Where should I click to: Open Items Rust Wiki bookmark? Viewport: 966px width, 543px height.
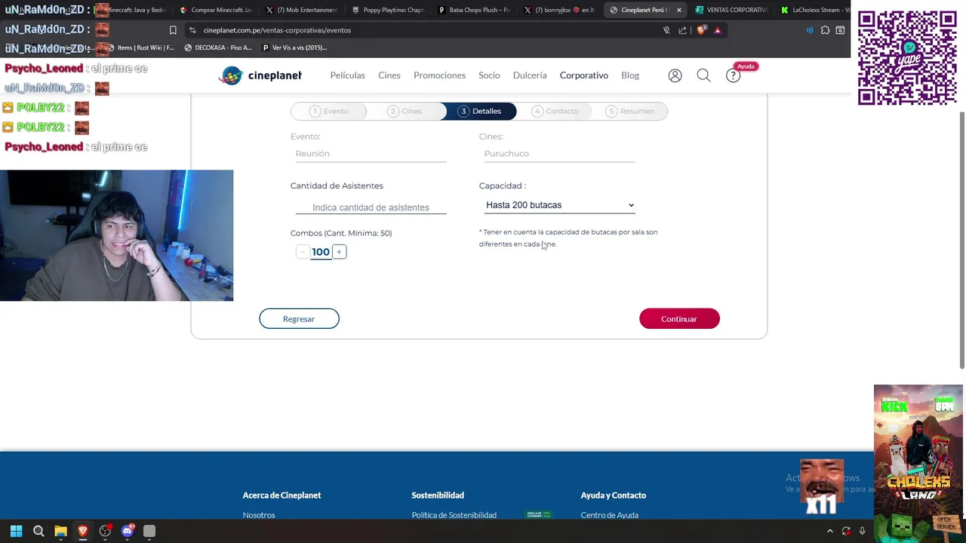coord(140,48)
